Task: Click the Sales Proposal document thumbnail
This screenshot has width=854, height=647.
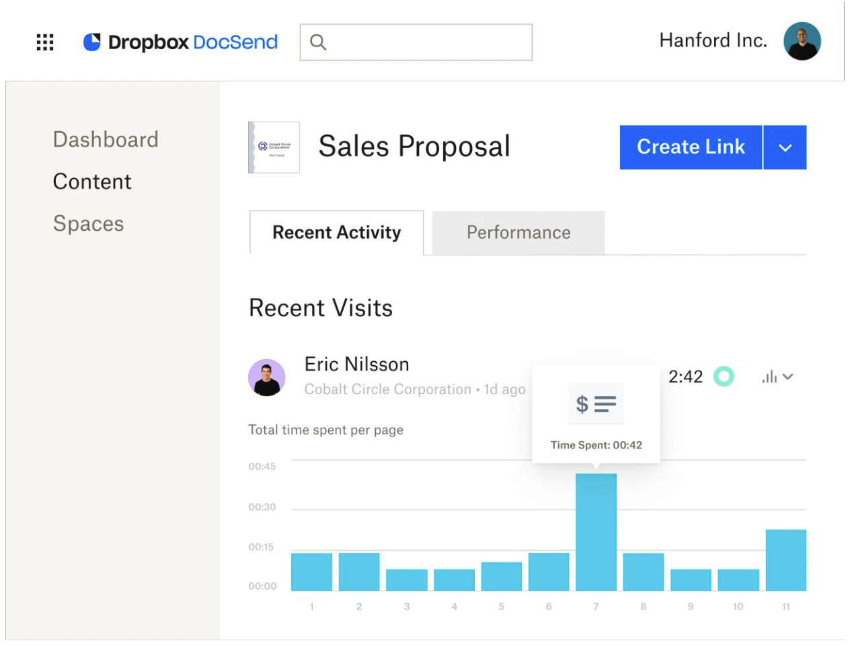Action: pos(274,147)
